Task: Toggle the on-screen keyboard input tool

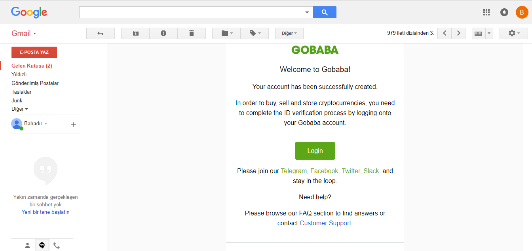Action: click(479, 33)
